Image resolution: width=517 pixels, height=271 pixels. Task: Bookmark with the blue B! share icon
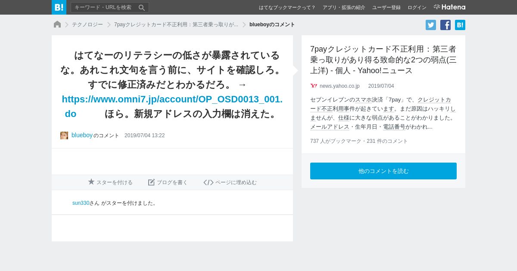point(460,25)
